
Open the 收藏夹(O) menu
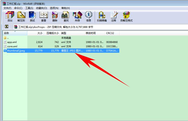tap(41, 8)
